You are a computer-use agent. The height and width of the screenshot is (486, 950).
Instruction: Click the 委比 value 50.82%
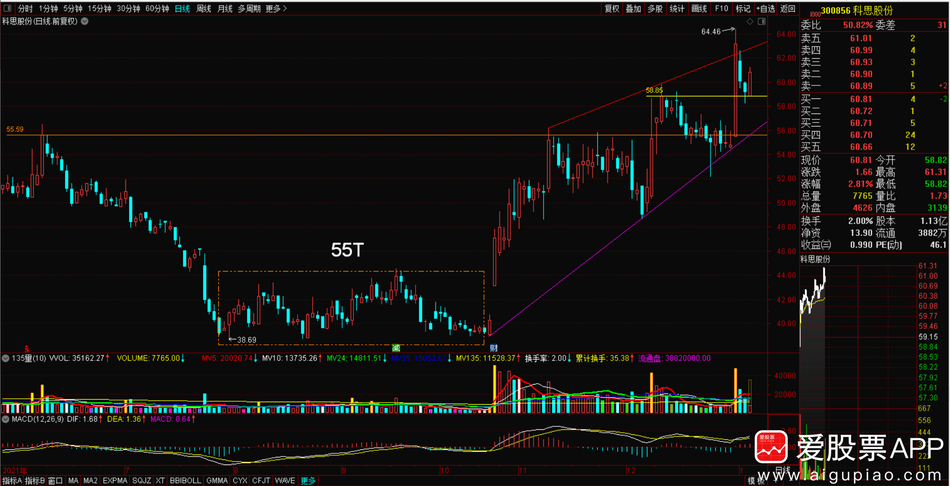coord(858,25)
